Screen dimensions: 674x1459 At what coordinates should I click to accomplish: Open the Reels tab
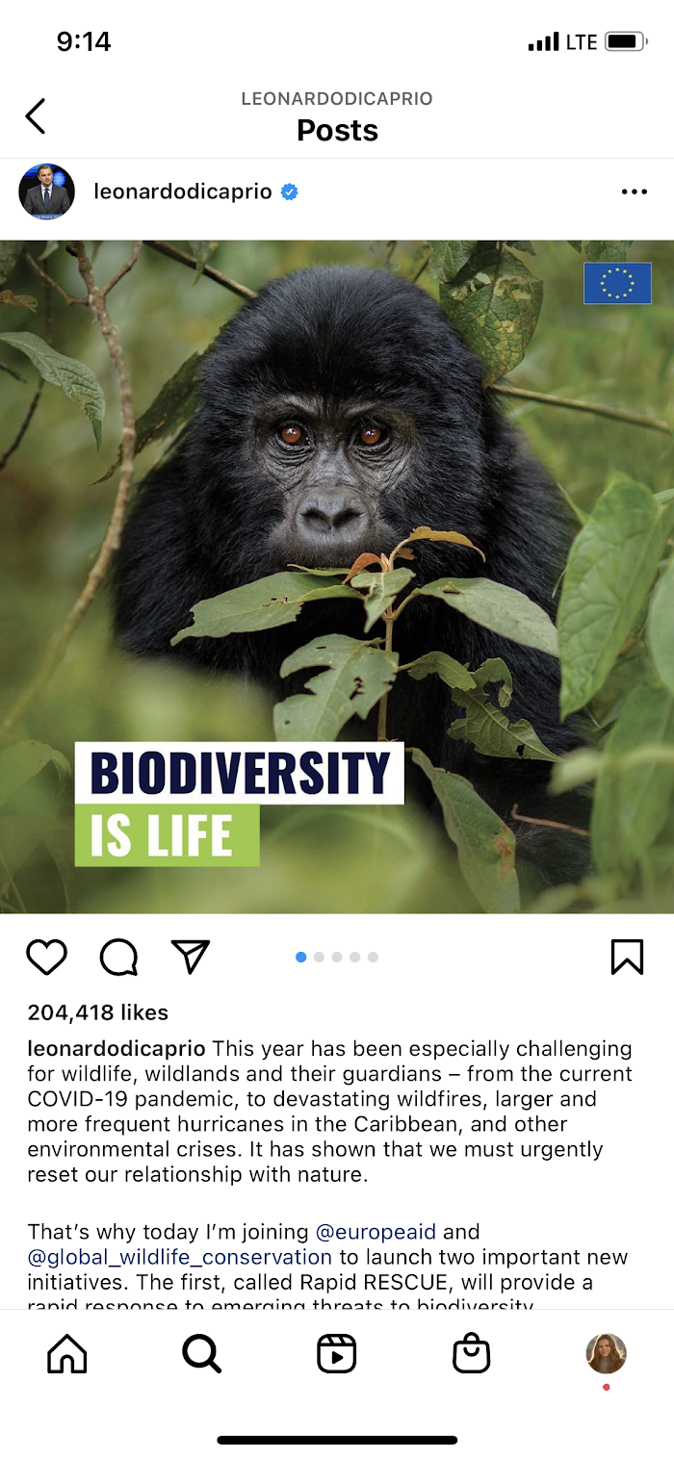[337, 1354]
